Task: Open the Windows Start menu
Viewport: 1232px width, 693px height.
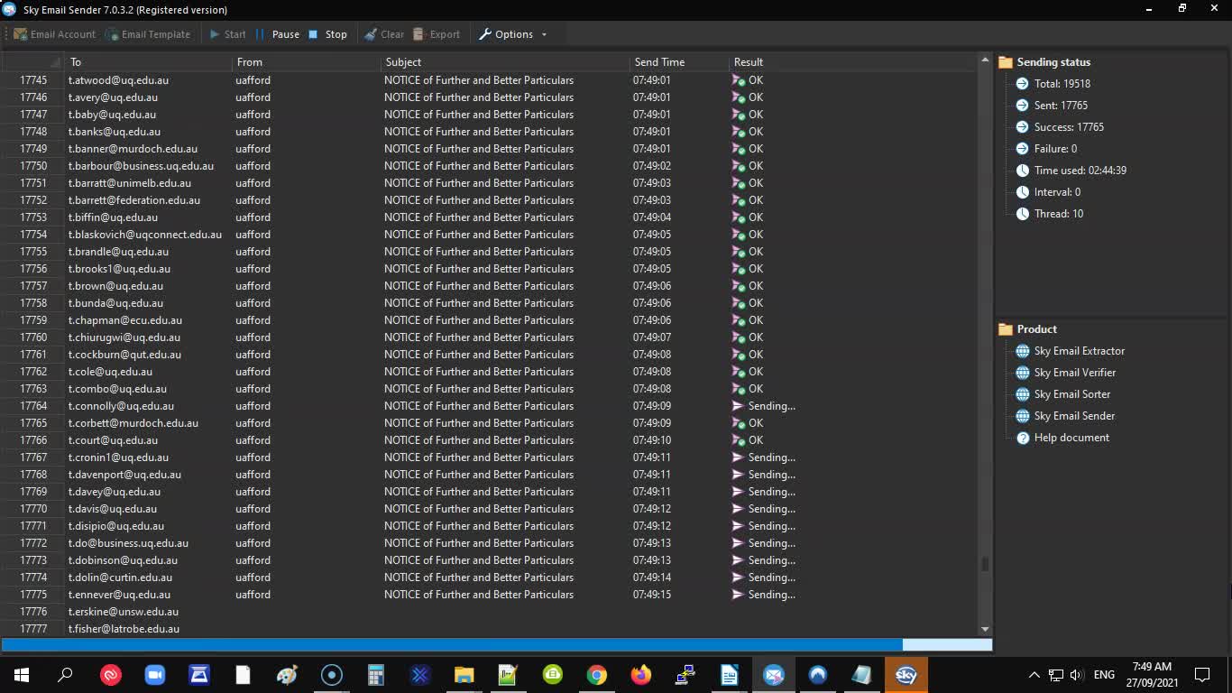Action: [22, 674]
